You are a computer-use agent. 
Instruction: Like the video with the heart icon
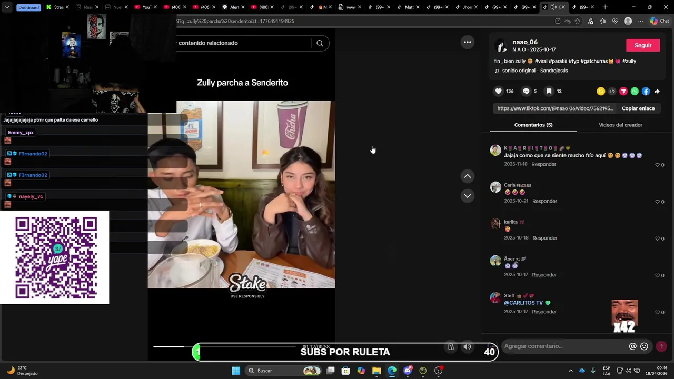coord(499,91)
